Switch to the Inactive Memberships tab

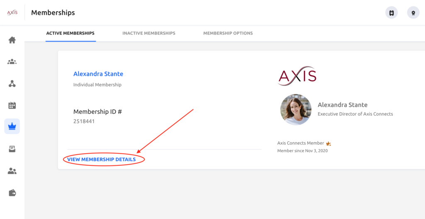(149, 33)
